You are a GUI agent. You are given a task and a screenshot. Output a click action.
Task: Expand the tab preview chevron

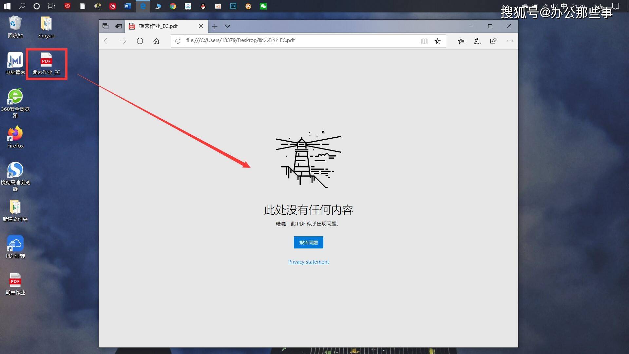pyautogui.click(x=227, y=26)
